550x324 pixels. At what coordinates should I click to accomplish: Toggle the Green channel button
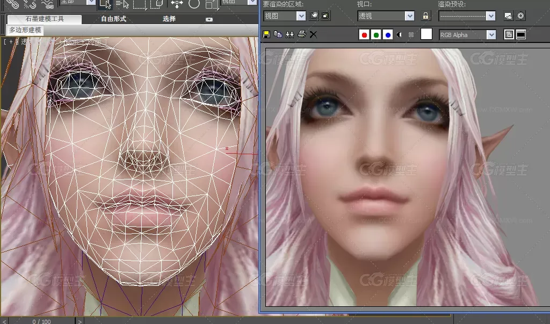[x=376, y=35]
